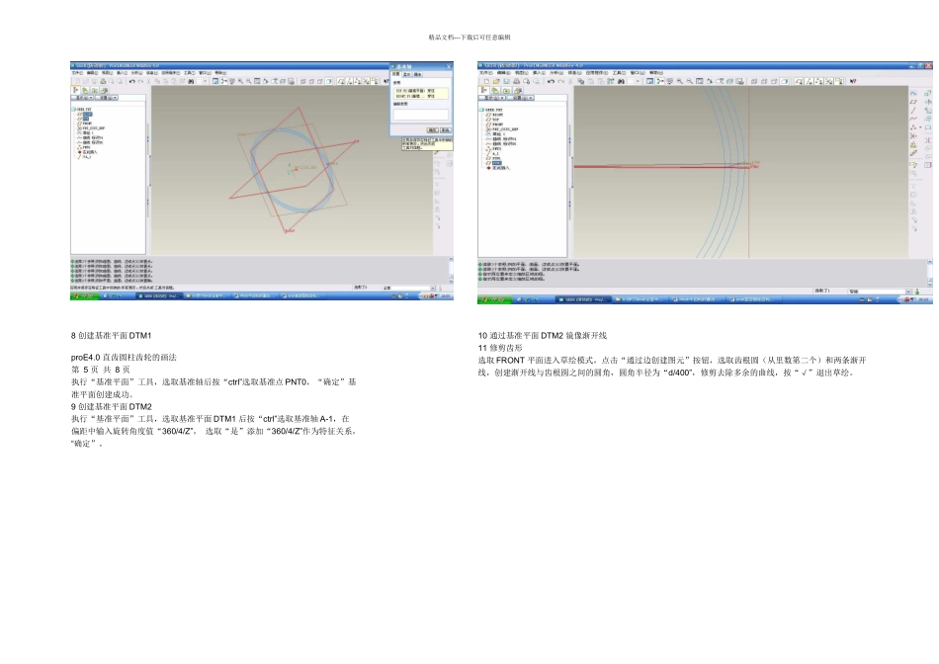Click the datum point tool icon

[913, 127]
